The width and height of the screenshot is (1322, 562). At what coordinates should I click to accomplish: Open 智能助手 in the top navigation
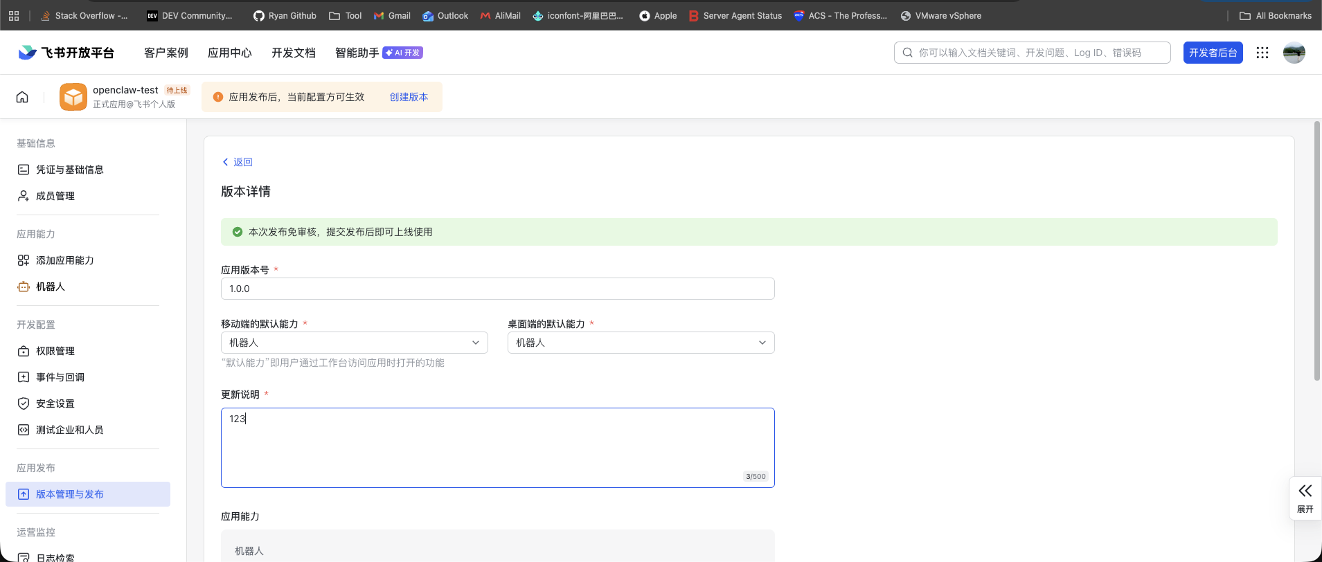pos(357,53)
